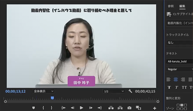Click the Lift button

pyautogui.click(x=111, y=108)
